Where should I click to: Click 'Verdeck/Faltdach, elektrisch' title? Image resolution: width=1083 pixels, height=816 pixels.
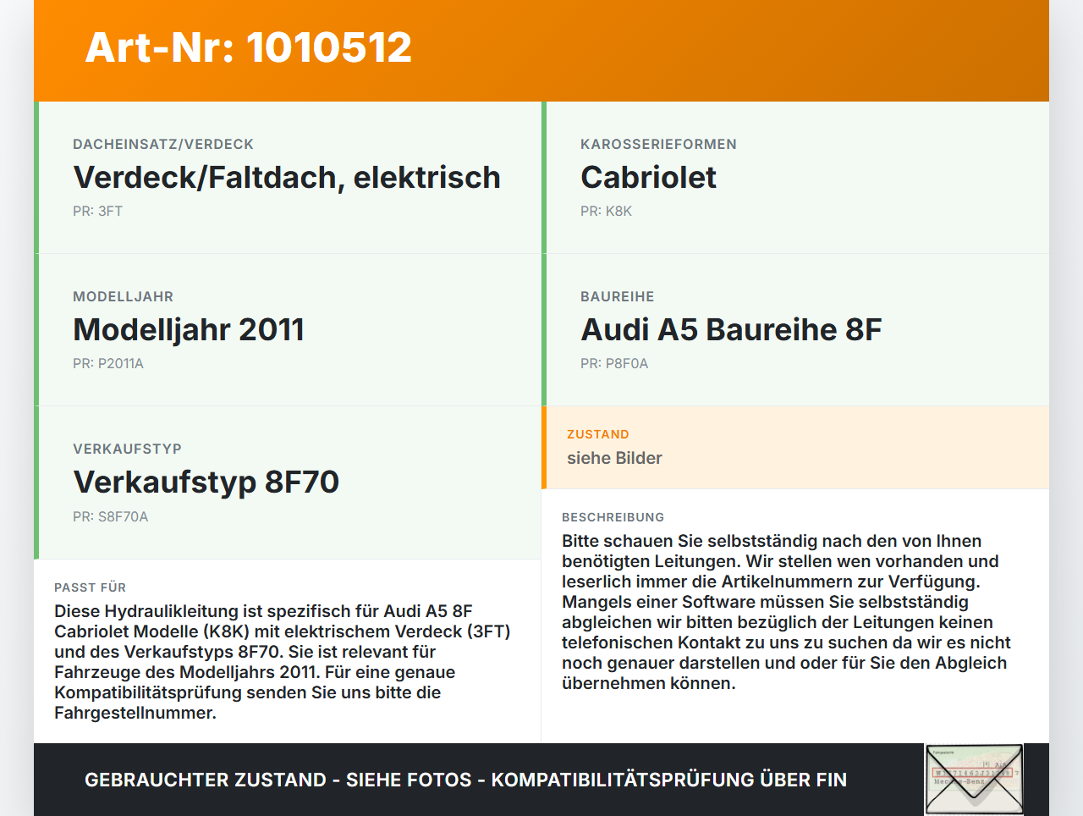coord(287,177)
